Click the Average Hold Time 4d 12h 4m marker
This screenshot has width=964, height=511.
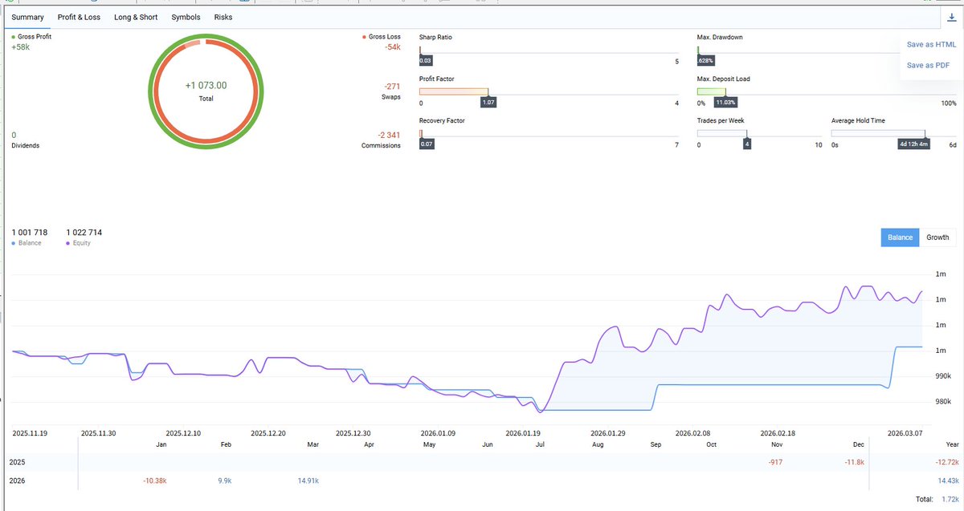(x=914, y=144)
